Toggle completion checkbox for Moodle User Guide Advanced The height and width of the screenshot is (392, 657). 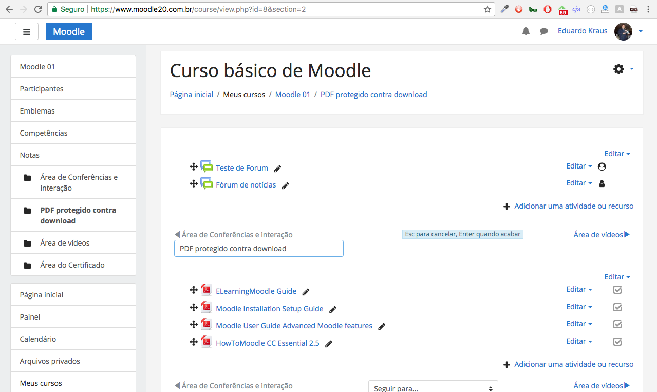(x=617, y=324)
